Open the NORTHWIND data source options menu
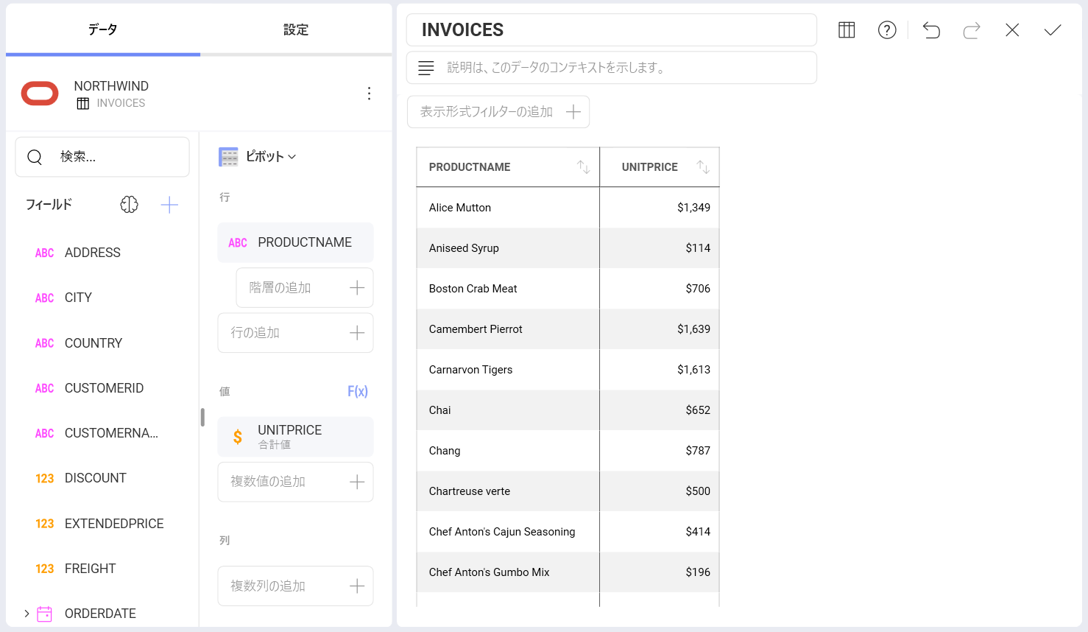Image resolution: width=1088 pixels, height=632 pixels. tap(369, 94)
